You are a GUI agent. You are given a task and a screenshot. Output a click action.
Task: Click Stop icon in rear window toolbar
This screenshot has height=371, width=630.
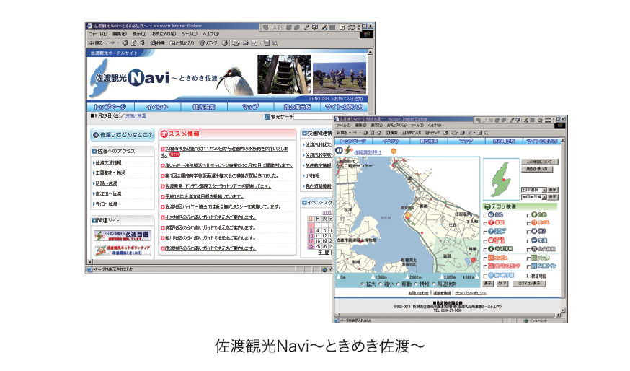point(125,43)
